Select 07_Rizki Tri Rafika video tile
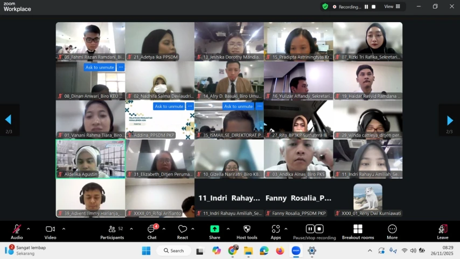This screenshot has height=259, width=460. click(x=368, y=42)
